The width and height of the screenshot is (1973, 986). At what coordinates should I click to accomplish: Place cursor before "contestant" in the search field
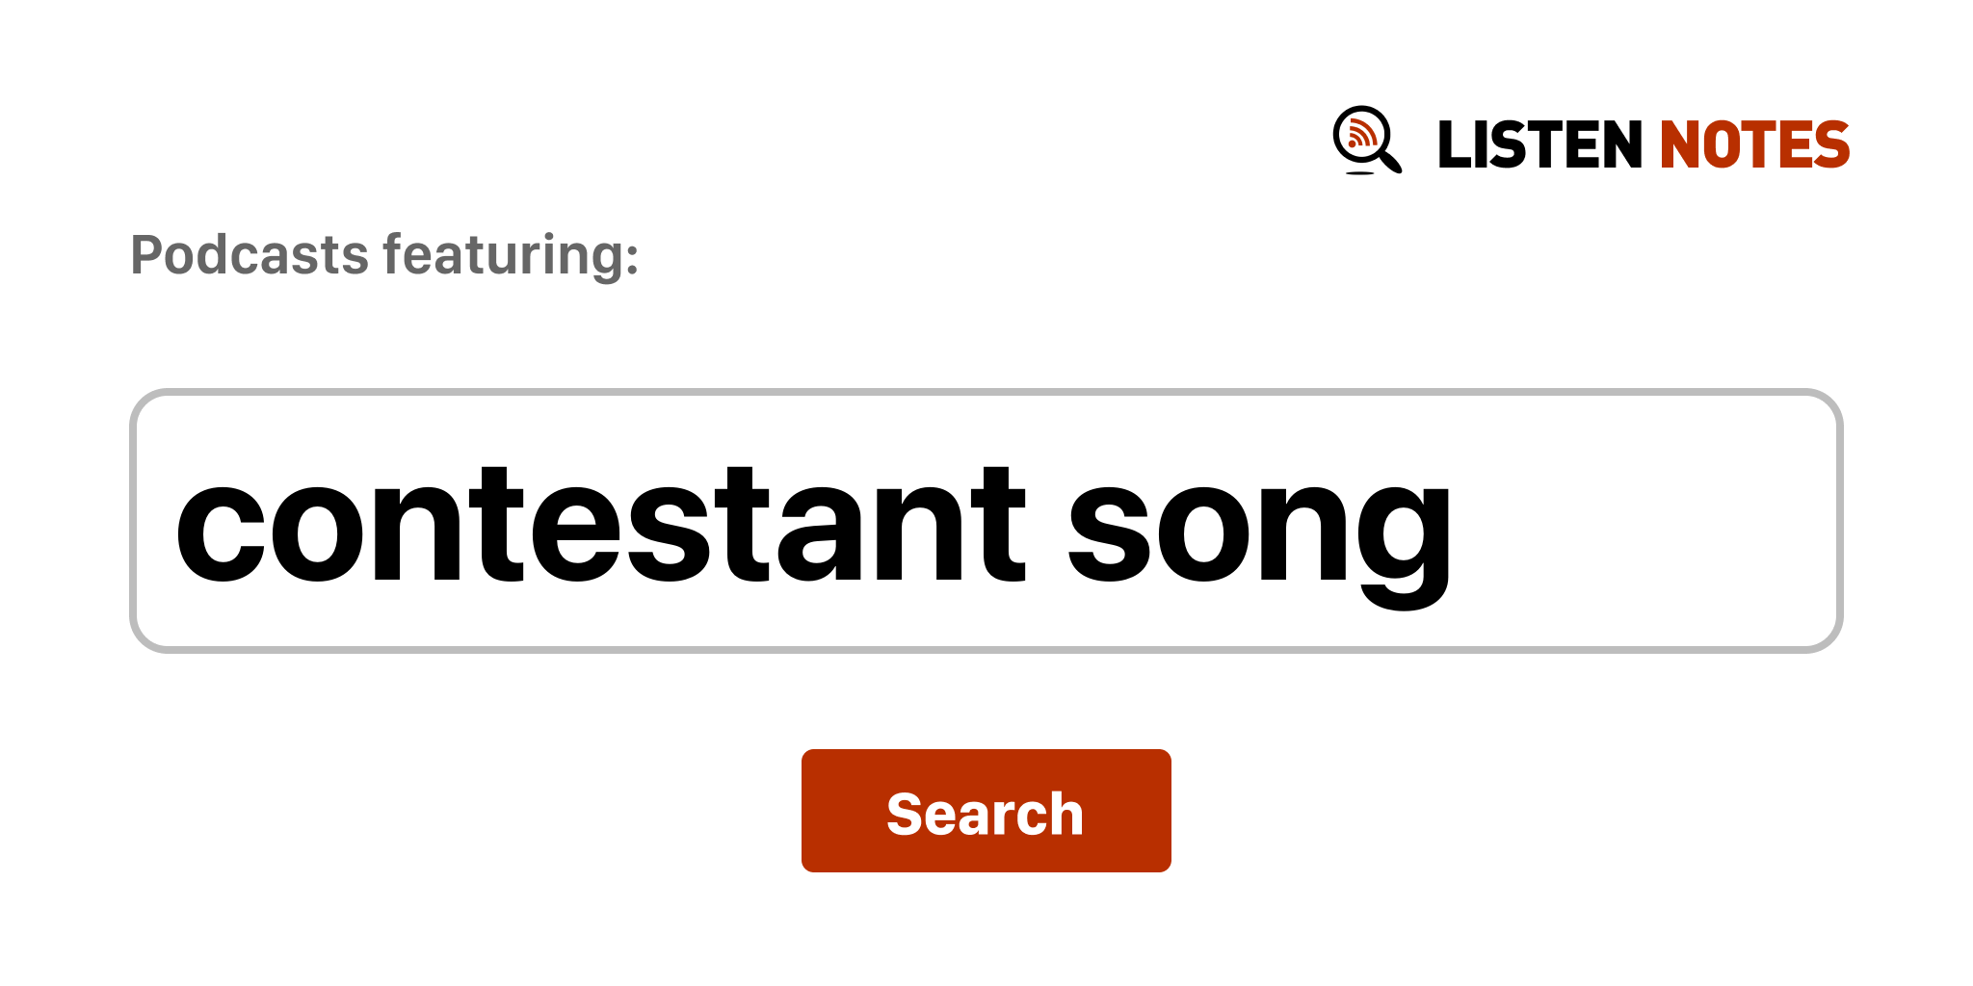click(x=175, y=526)
